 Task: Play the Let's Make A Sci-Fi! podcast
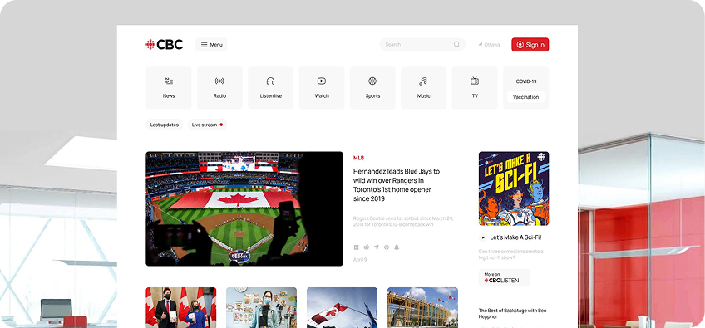[483, 237]
